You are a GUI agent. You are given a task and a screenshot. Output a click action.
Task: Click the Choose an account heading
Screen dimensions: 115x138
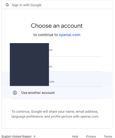57,26
